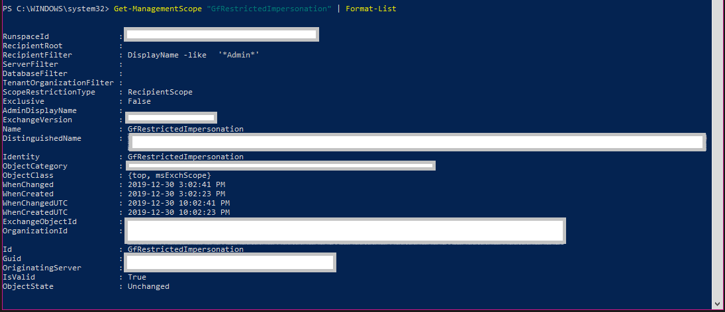Click the WhenChanged label
Screen dimensions: 725x312
click(x=28, y=184)
